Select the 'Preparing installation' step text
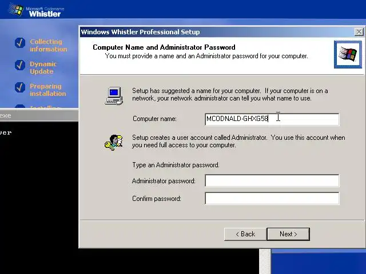 [x=48, y=90]
